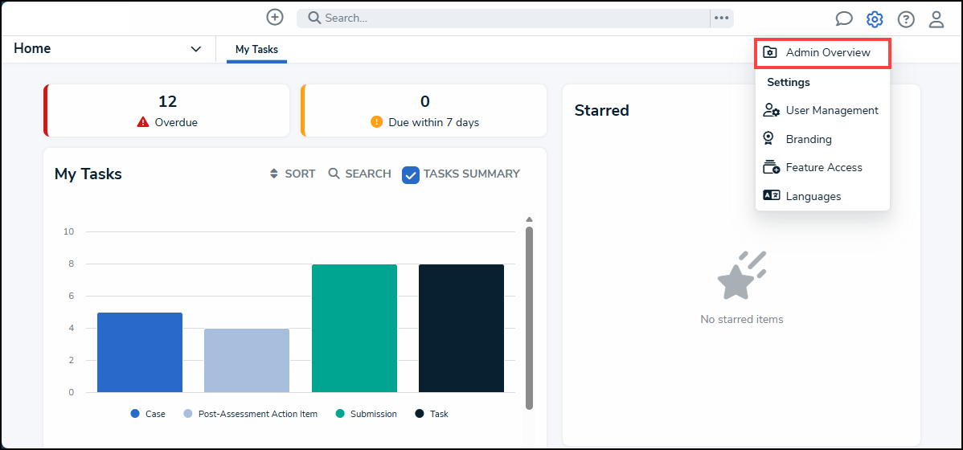
Task: Switch to the My Tasks tab
Action: point(256,49)
